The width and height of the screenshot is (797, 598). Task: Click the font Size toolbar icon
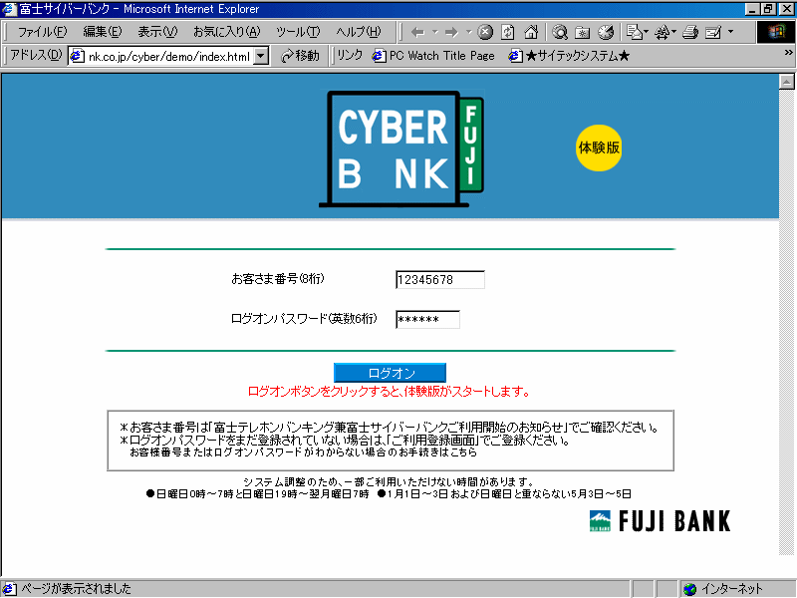tap(662, 33)
